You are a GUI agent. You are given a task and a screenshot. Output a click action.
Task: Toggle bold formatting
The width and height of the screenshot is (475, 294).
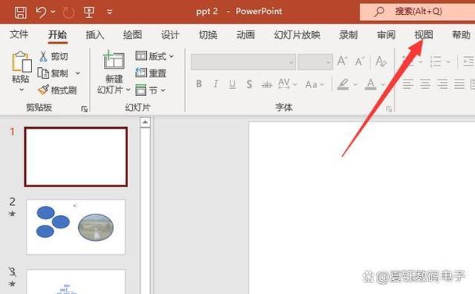coord(198,83)
